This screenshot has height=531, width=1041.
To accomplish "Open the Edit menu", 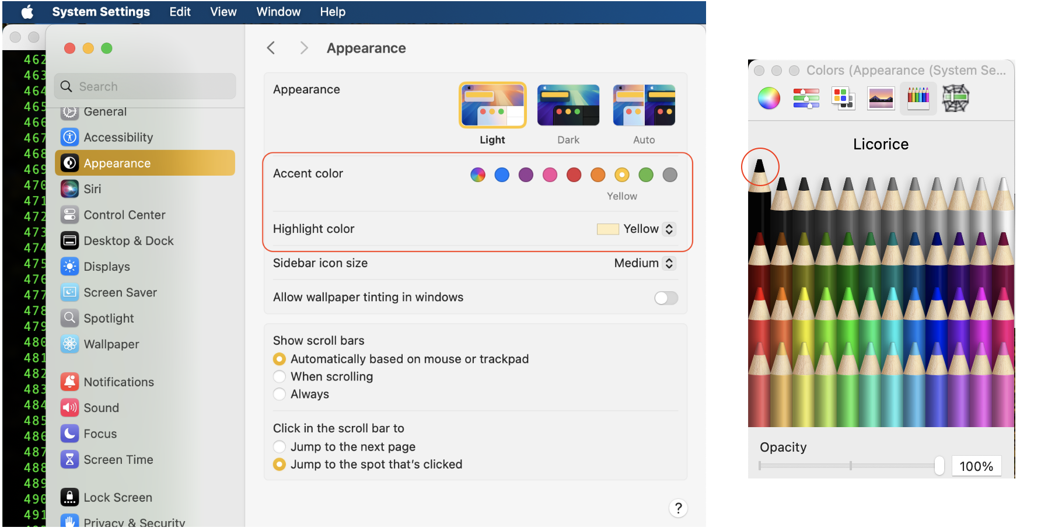I will click(x=180, y=12).
